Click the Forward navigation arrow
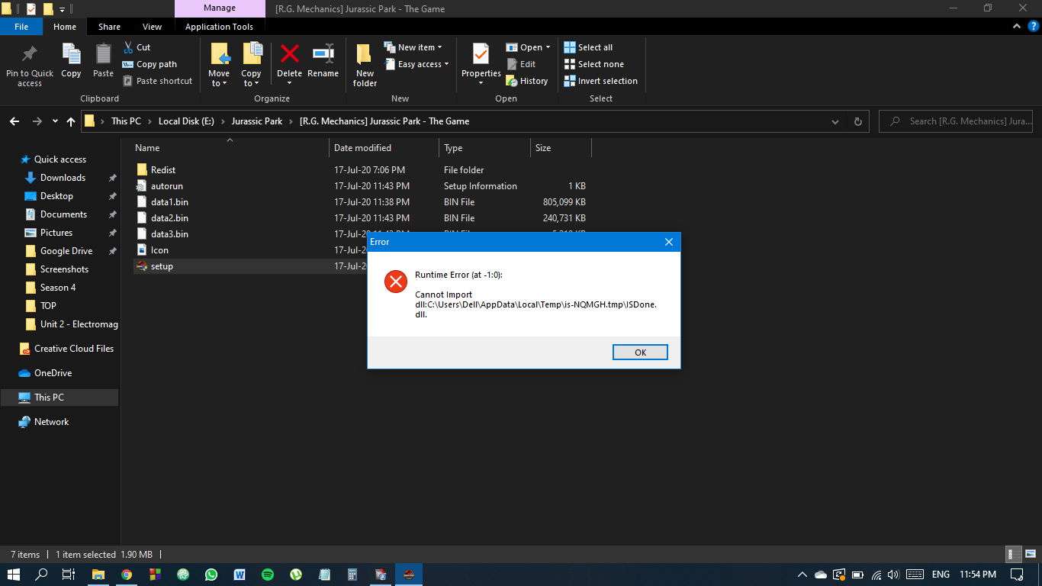The width and height of the screenshot is (1042, 586). 37,121
